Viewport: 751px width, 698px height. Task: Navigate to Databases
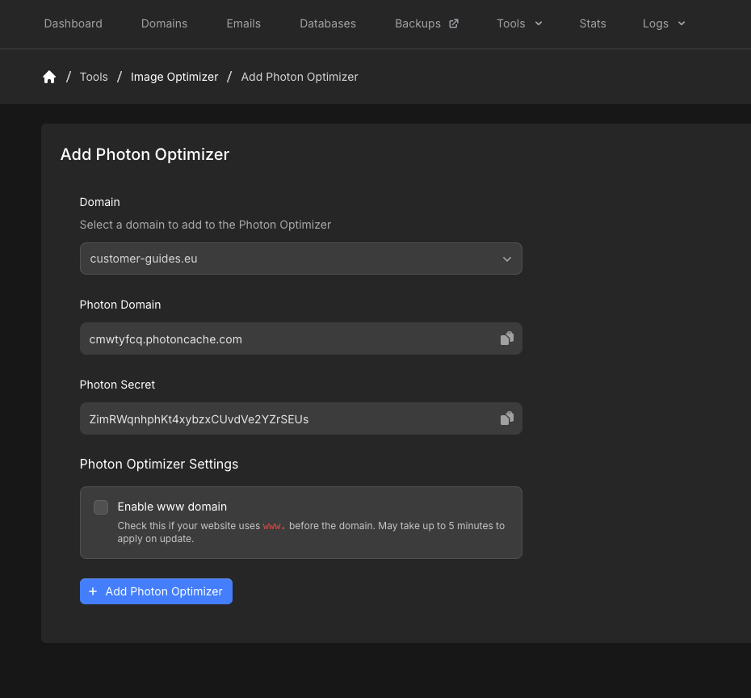click(x=328, y=23)
